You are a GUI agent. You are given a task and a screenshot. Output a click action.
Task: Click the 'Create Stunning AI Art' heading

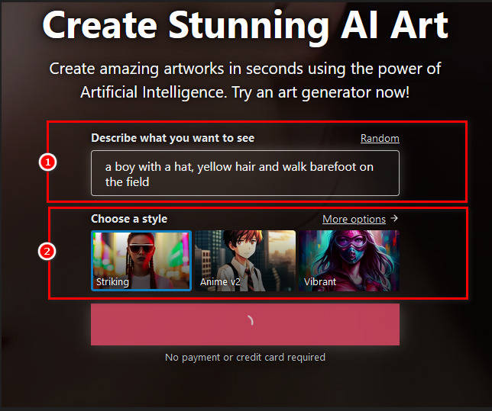click(x=245, y=26)
